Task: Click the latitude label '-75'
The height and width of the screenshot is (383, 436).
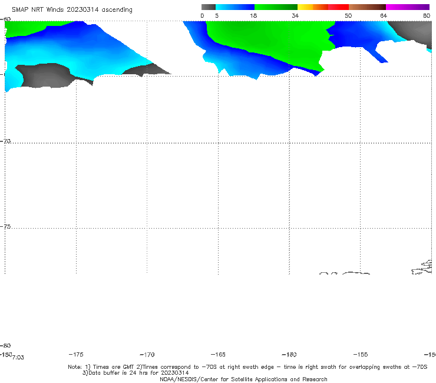Action: [5, 227]
